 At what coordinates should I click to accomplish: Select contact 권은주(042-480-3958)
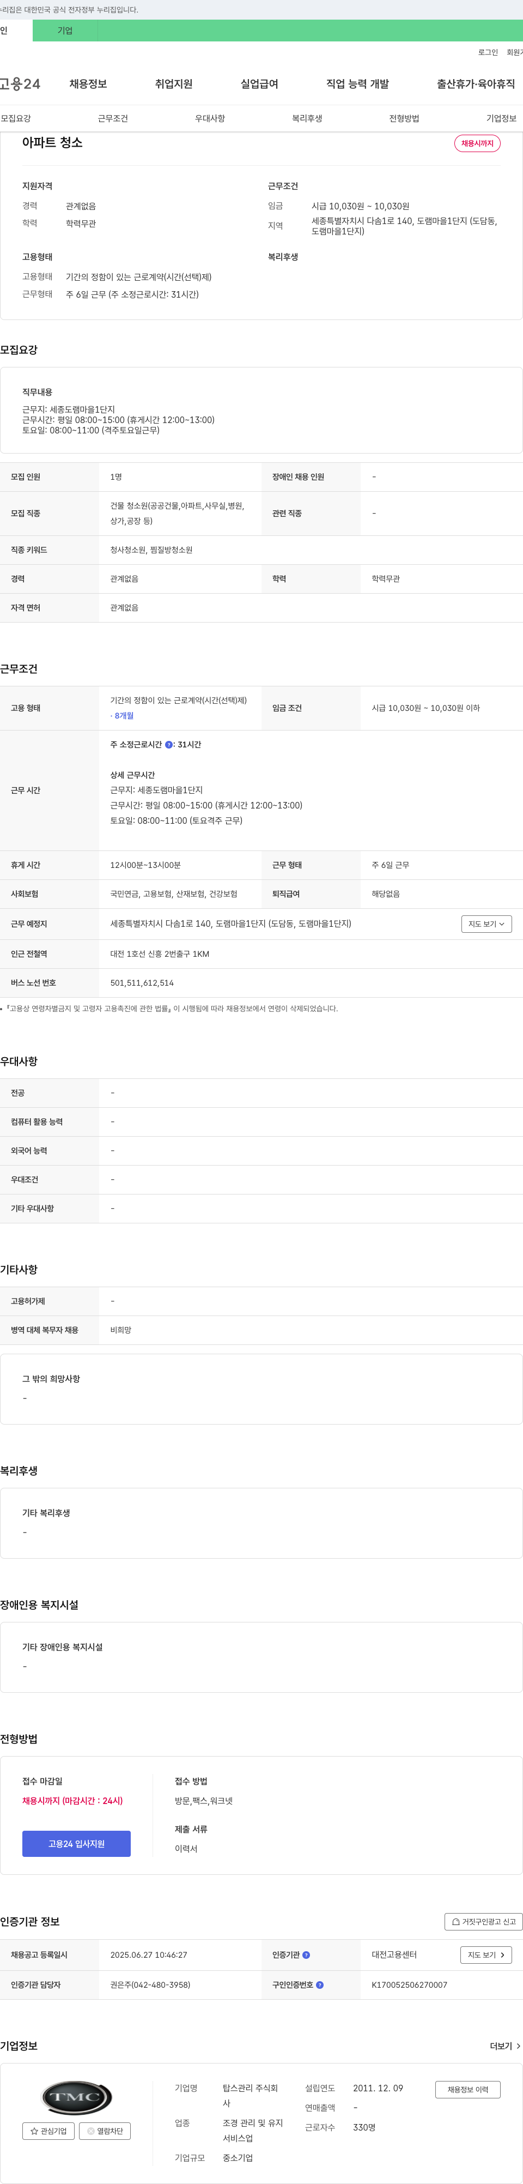click(150, 1985)
